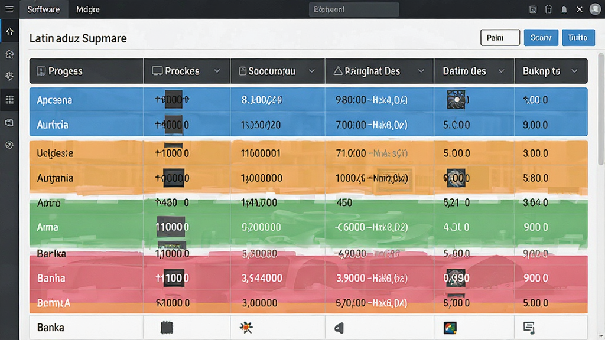Click the Progess column header icon
This screenshot has width=605, height=340.
click(41, 71)
